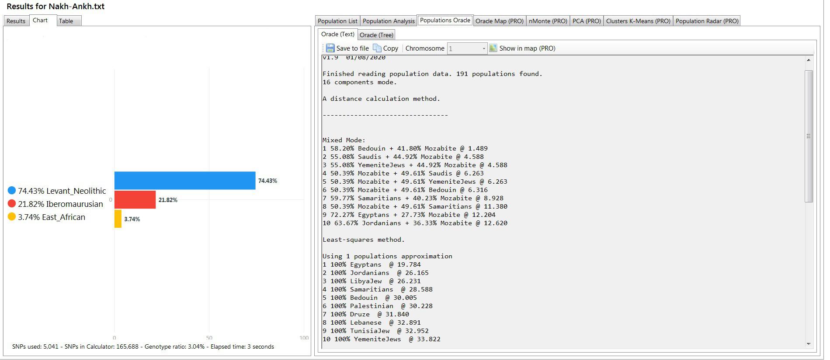Click the blue 74.43% chart bar

coord(185,181)
